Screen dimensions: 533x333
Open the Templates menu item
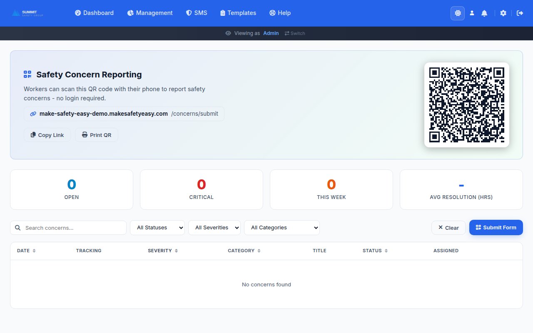pyautogui.click(x=238, y=13)
